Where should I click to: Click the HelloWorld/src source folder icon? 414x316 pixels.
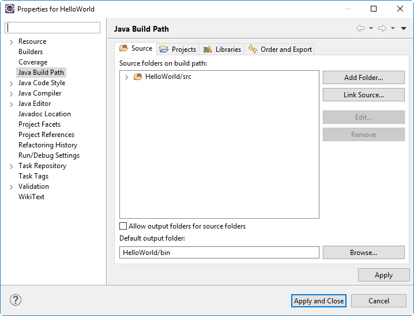[x=138, y=77]
